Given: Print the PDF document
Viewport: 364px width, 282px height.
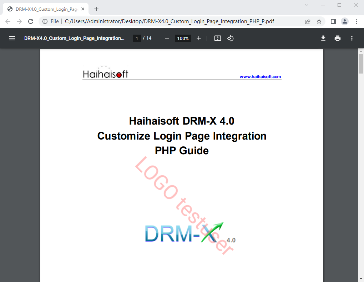Looking at the screenshot, I should coord(338,38).
